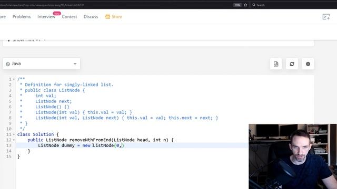The height and width of the screenshot is (189, 337).
Task: Click the Store shop icon
Action: (x=107, y=17)
